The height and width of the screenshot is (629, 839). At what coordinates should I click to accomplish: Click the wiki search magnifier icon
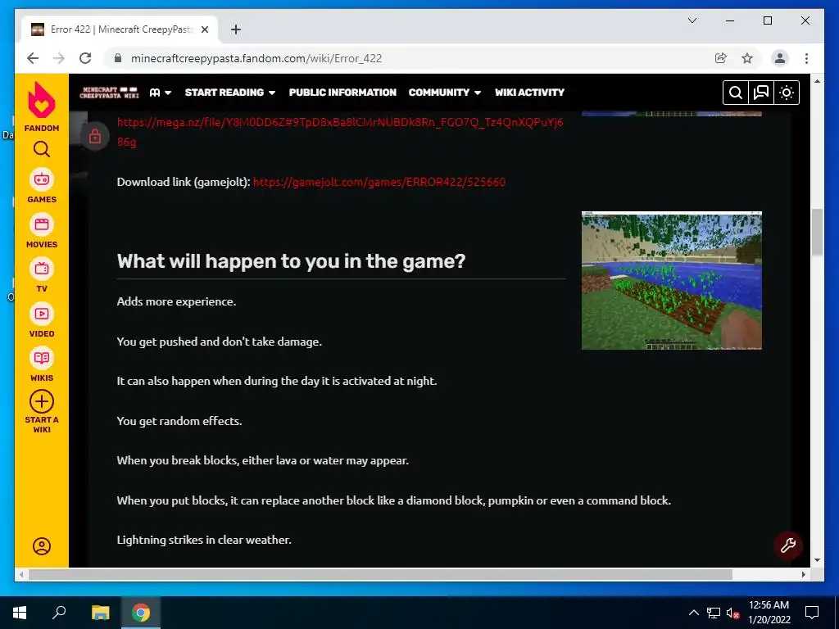[736, 93]
